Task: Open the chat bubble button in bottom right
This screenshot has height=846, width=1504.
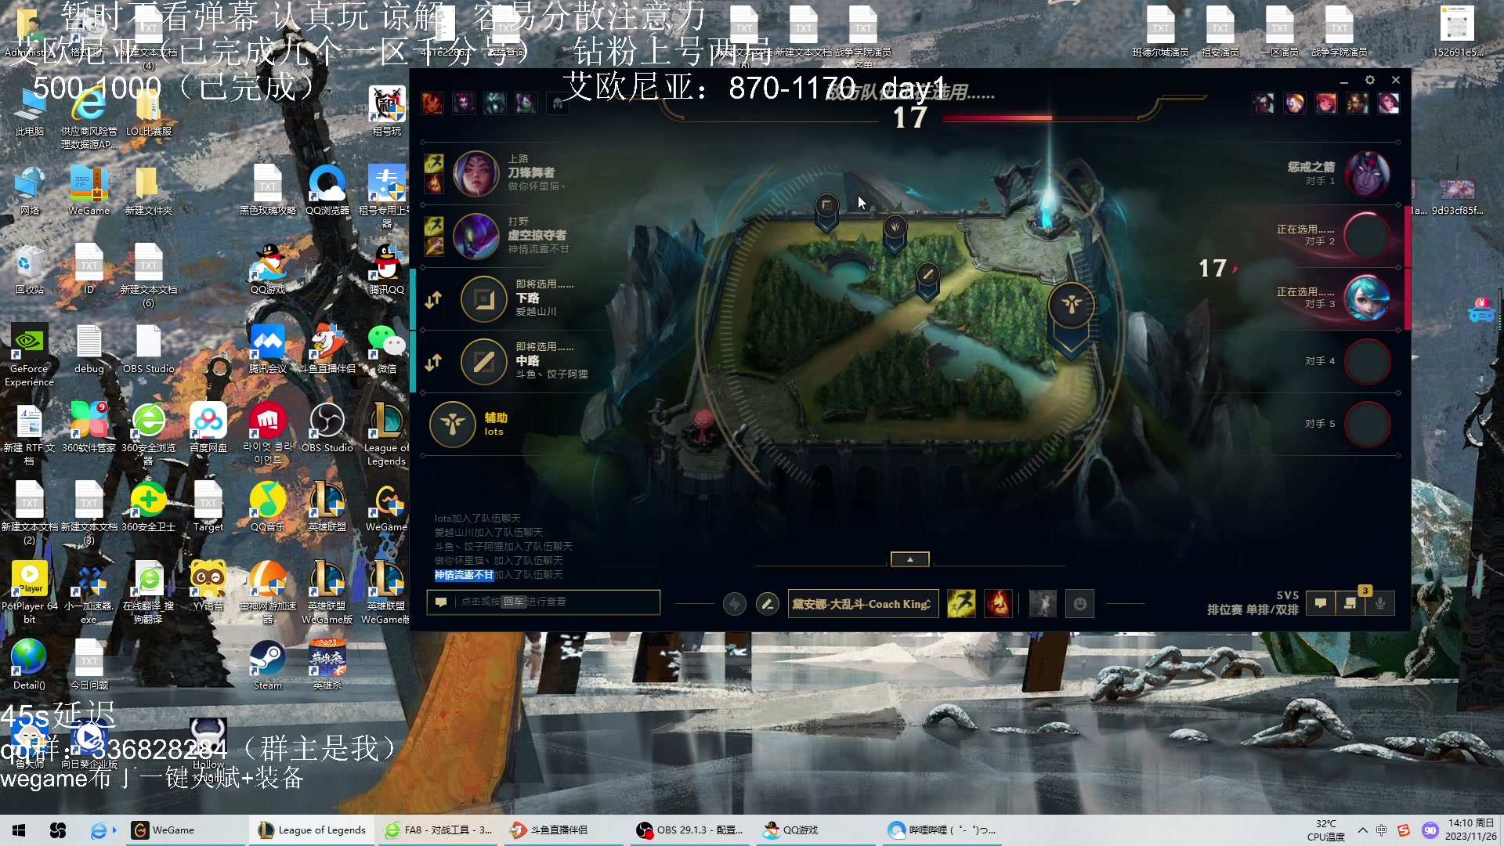Action: (x=1321, y=603)
